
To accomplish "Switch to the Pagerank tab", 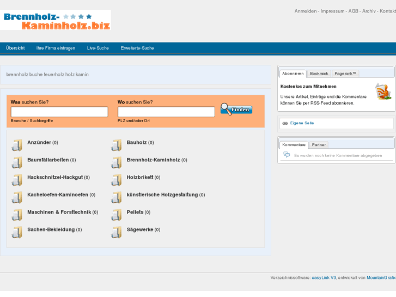I will pyautogui.click(x=345, y=74).
